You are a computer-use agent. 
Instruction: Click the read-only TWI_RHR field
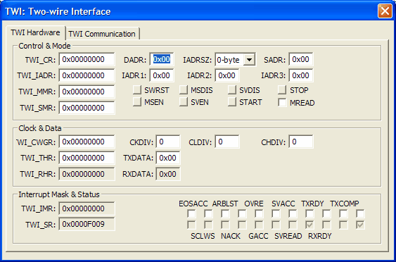(x=87, y=174)
